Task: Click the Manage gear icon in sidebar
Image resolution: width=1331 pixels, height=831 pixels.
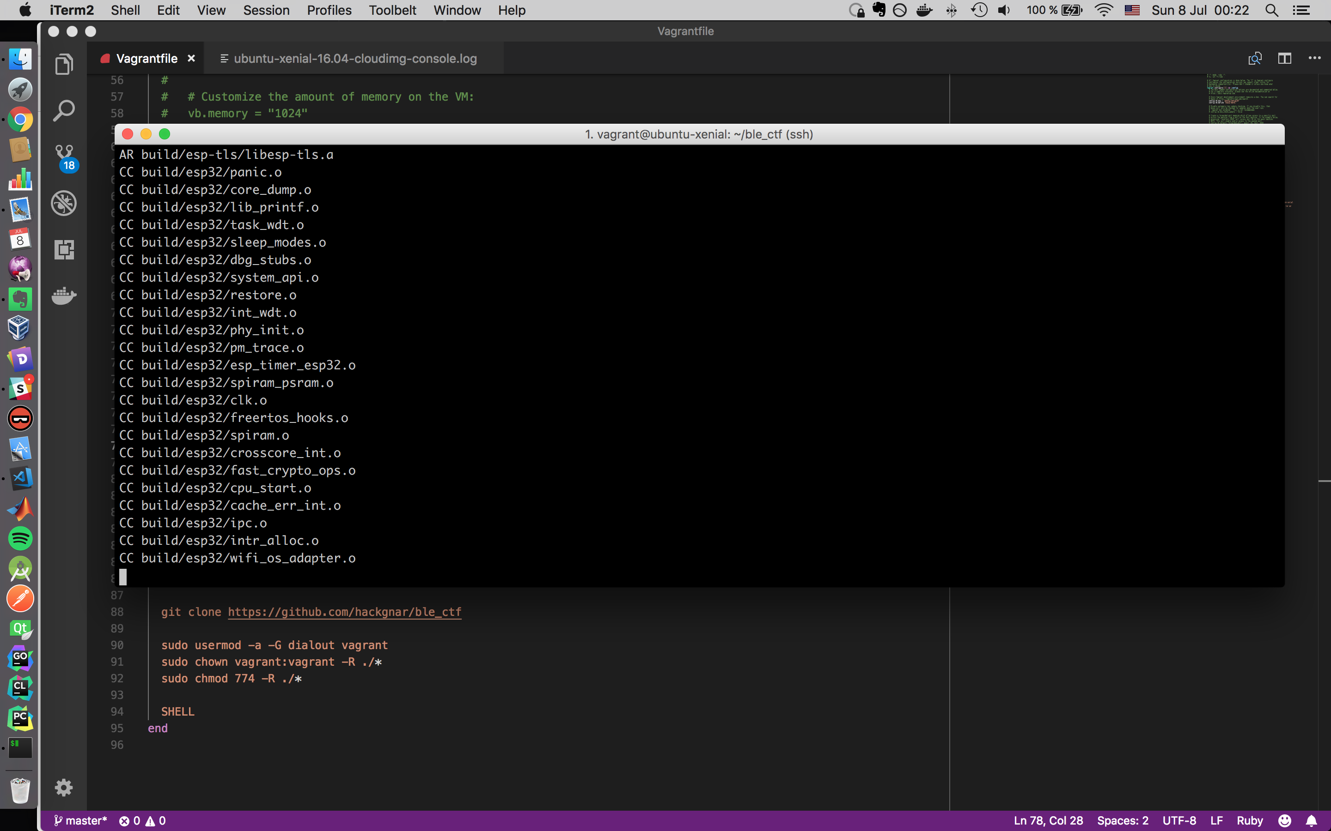Action: 64,787
